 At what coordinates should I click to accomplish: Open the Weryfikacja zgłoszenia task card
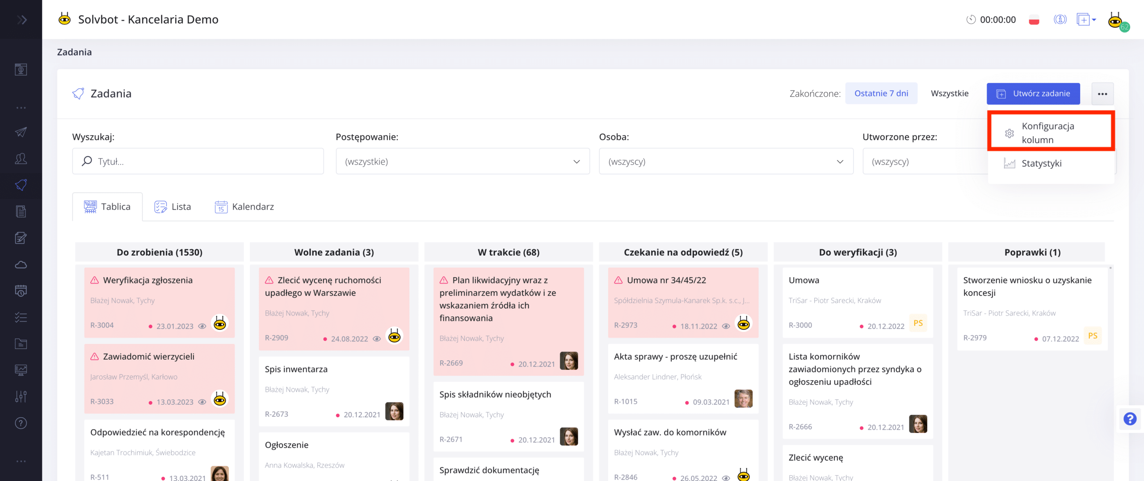point(160,302)
